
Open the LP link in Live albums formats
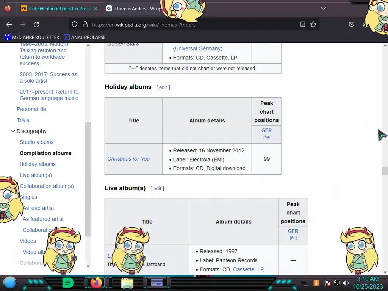[x=260, y=269]
